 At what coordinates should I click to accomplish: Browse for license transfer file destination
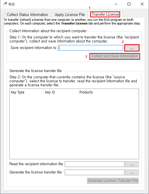pyautogui.click(x=132, y=172)
